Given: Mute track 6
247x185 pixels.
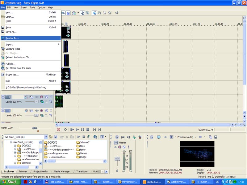Looking at the screenshot, I should pos(47,97).
